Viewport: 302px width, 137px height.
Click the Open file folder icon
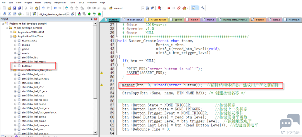(x=10, y=8)
